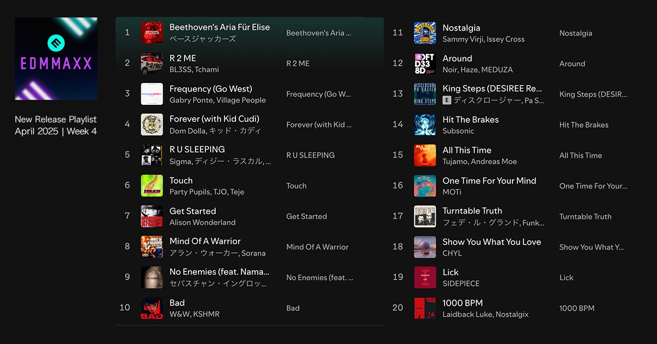Open the Subsonic artist link
The image size is (657, 344).
[x=458, y=131]
